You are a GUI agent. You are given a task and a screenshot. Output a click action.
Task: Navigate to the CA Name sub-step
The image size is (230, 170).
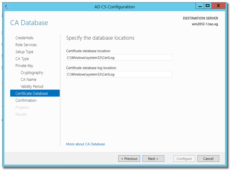coord(28,80)
